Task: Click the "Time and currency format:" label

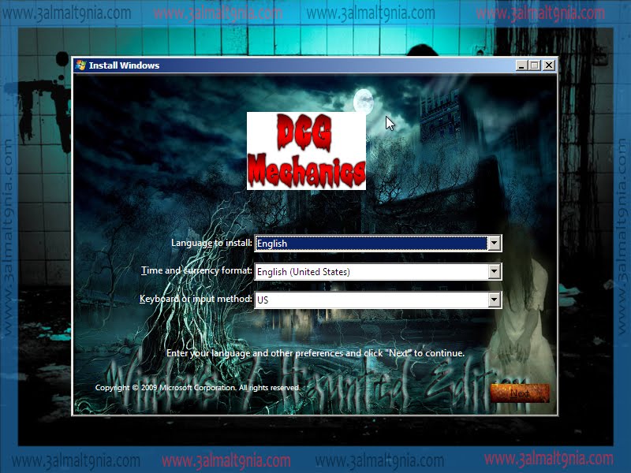Action: pyautogui.click(x=196, y=270)
